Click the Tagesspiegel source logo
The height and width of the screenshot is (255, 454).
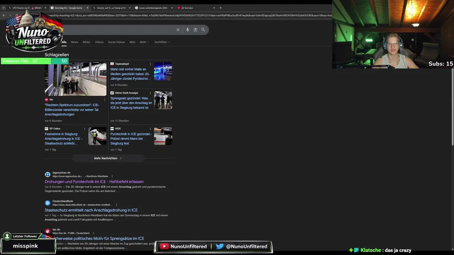click(112, 64)
